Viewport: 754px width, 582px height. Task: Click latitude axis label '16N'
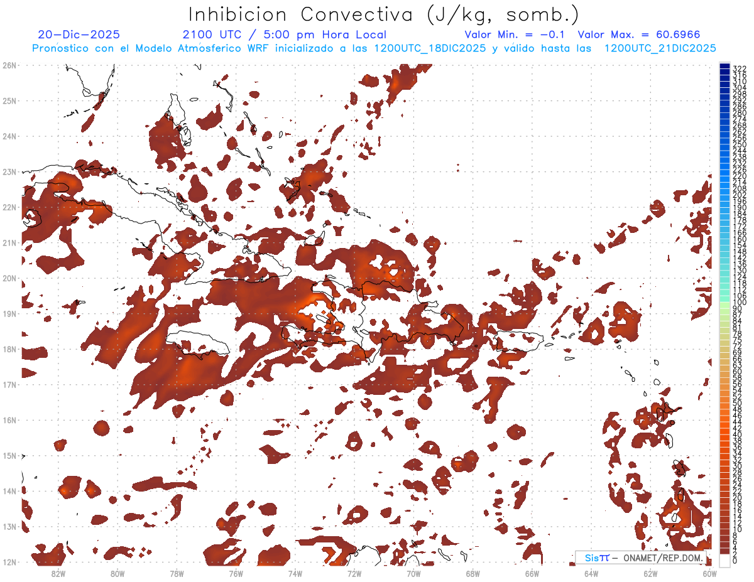(9, 420)
